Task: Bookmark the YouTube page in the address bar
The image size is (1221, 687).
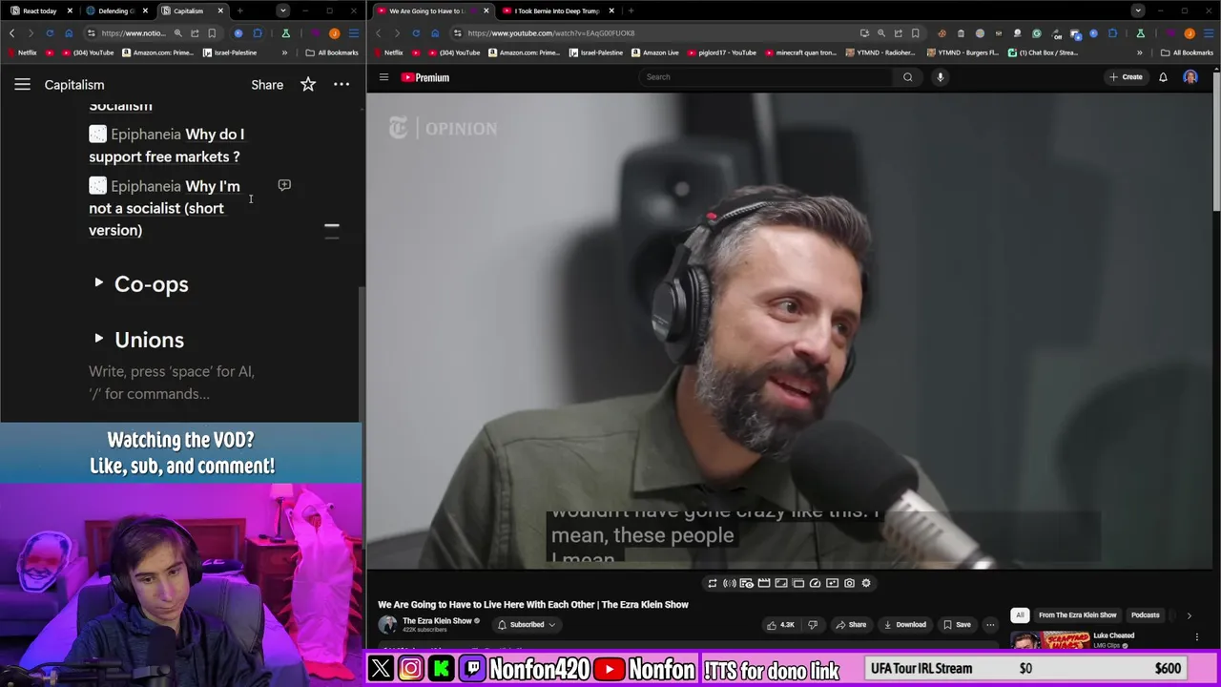Action: pos(915,33)
